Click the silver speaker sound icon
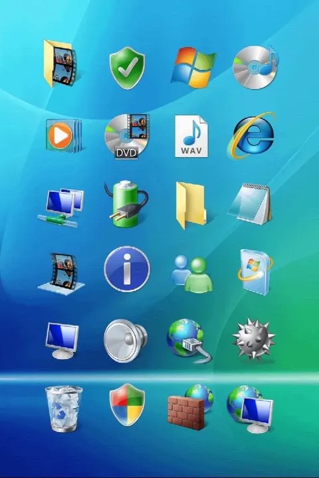 pos(126,341)
